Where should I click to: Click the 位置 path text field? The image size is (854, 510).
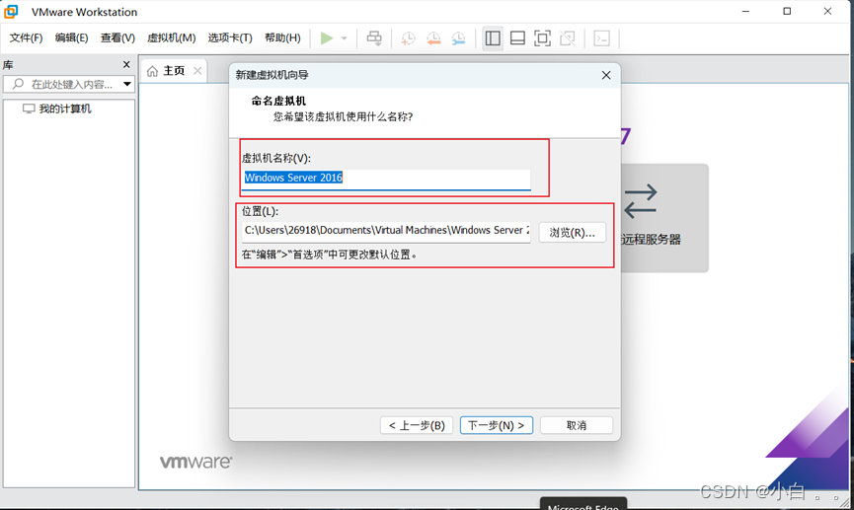click(386, 231)
